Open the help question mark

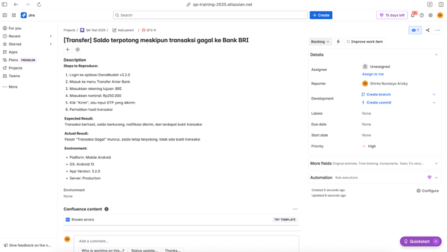click(x=422, y=15)
